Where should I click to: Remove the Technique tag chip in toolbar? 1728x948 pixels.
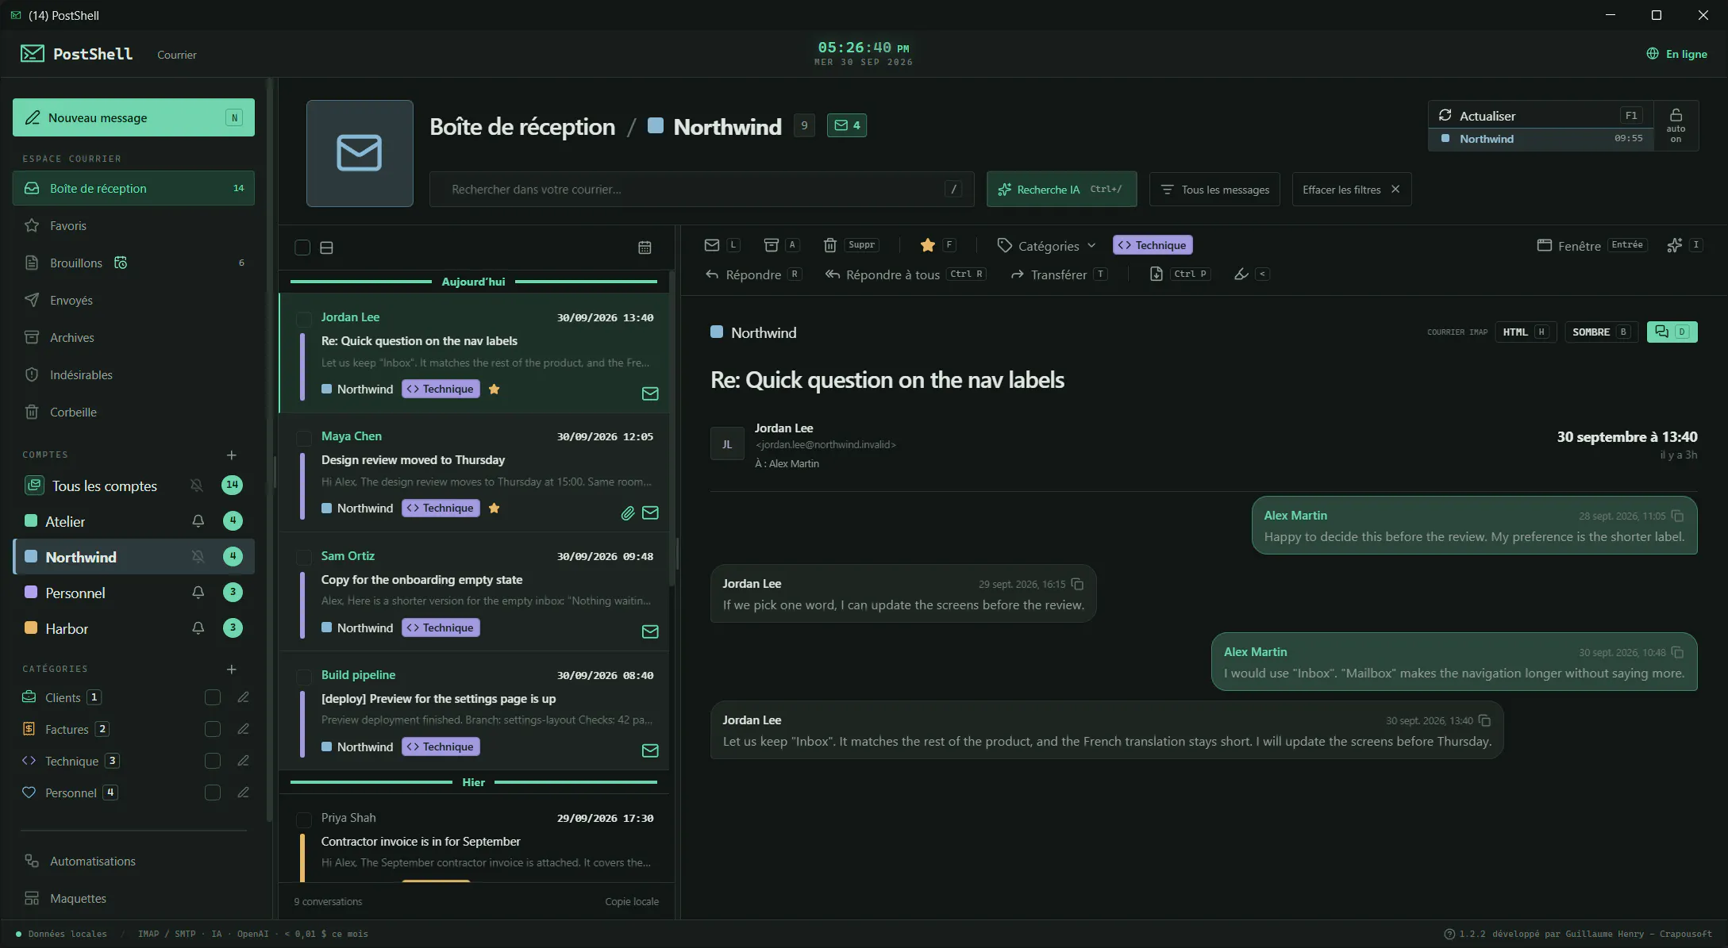1153,245
